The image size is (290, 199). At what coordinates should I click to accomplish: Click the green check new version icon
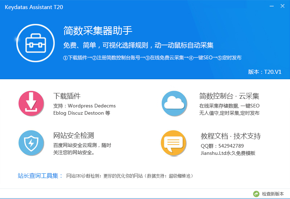256,194
